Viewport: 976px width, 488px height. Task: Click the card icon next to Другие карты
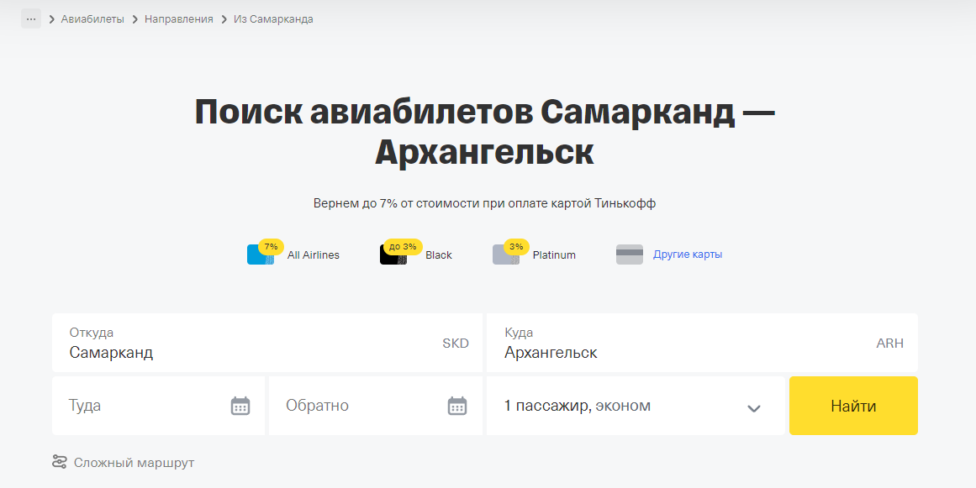(x=630, y=254)
